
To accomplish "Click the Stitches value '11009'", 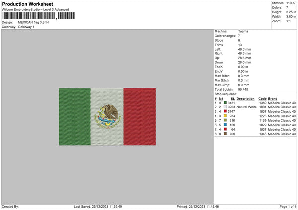I will [291, 3].
